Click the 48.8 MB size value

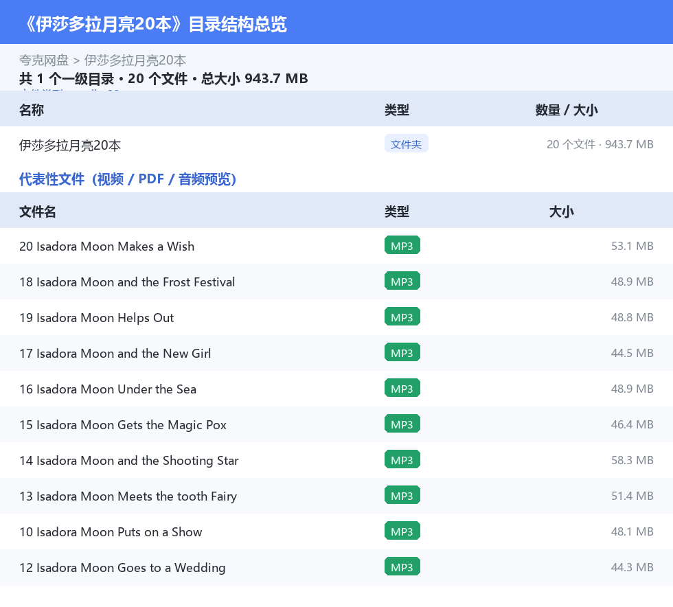[632, 317]
